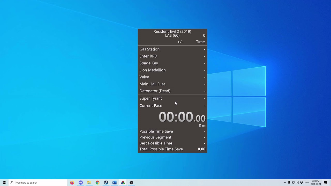This screenshot has width=331, height=186.
Task: Click the Previous Segment row
Action: (x=172, y=137)
